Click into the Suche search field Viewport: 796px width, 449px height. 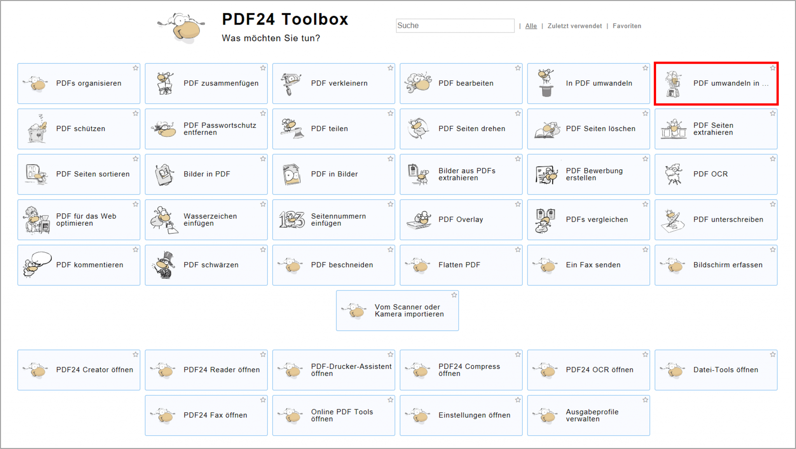(455, 26)
